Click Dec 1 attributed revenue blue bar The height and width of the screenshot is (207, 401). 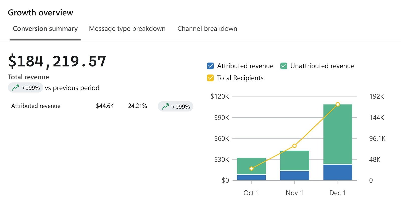338,172
